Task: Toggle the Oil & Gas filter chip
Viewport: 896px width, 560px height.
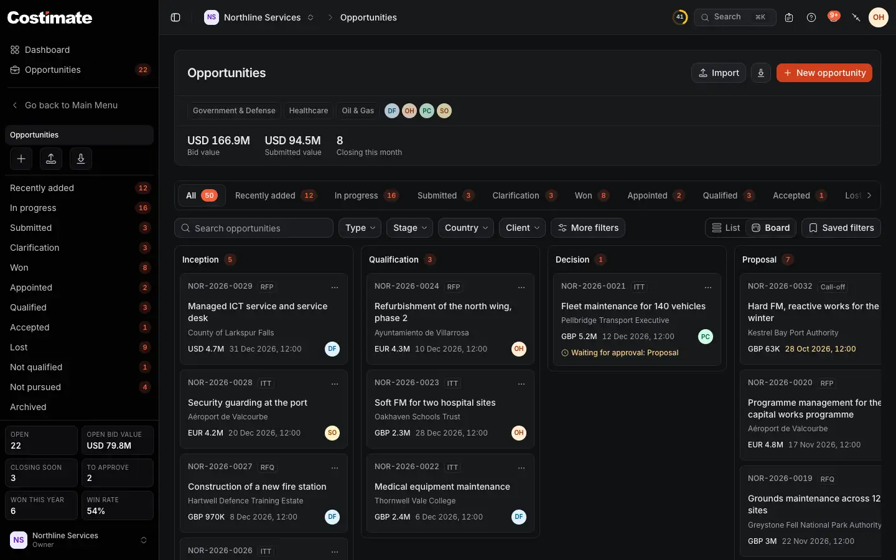Action: tap(358, 111)
